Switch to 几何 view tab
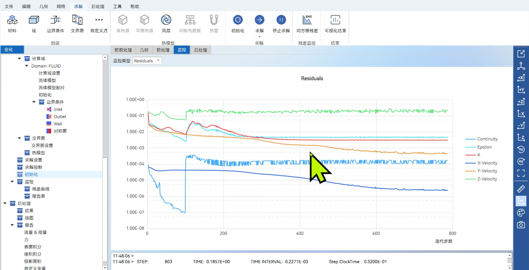529x270 pixels. pos(144,50)
